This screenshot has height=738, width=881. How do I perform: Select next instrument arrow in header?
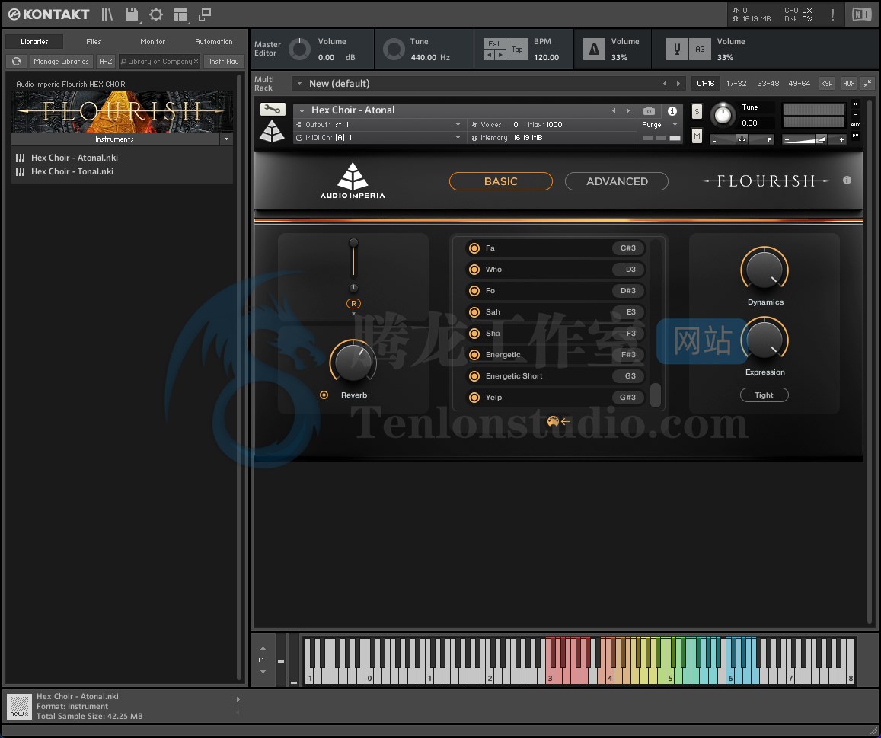point(628,110)
